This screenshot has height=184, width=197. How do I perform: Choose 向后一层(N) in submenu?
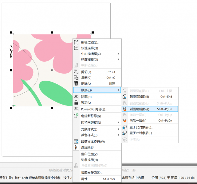coord(150,121)
